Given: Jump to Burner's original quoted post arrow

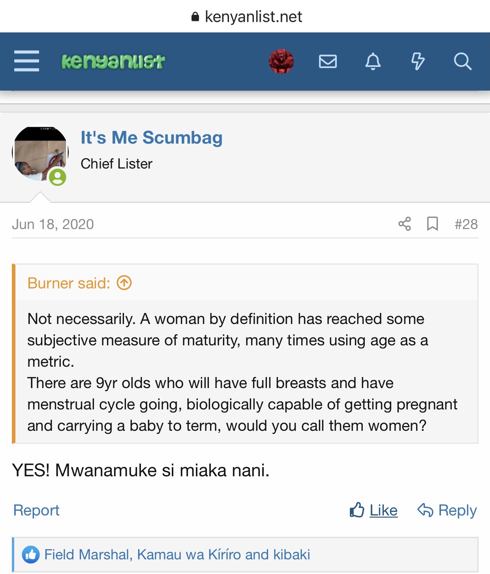Looking at the screenshot, I should click(124, 283).
